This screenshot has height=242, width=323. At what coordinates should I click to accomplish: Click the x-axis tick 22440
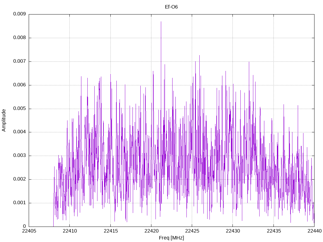point(314,231)
